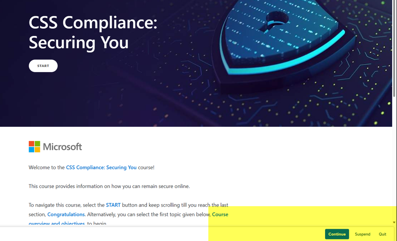This screenshot has height=241, width=397.
Task: Suspend the course
Action: 362,234
